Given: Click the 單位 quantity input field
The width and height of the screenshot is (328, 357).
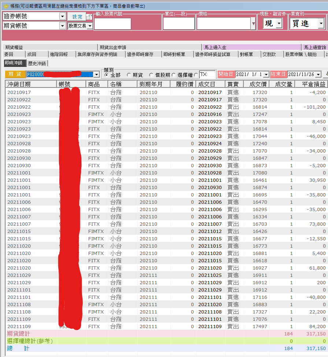Looking at the screenshot, I should click(x=178, y=24).
